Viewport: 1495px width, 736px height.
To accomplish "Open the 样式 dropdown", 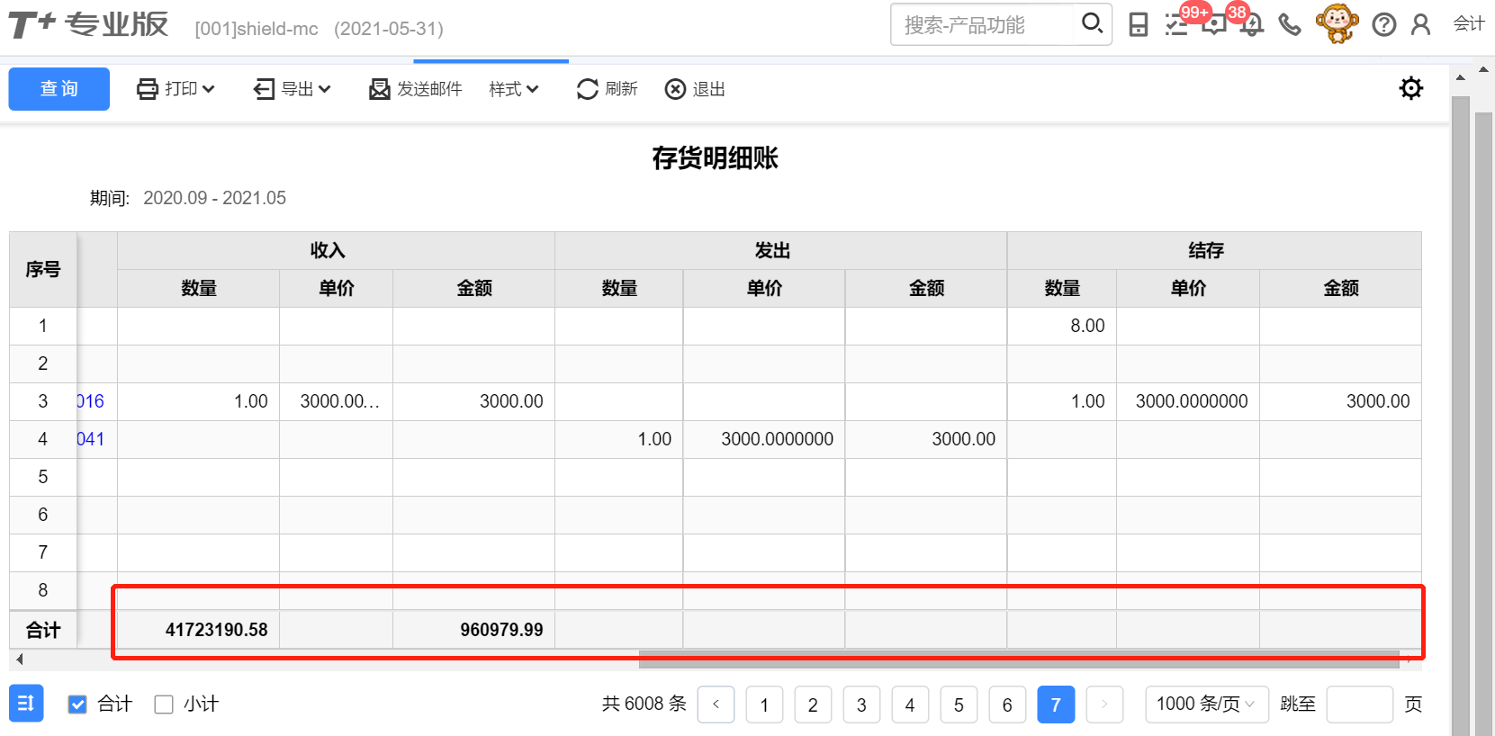I will pyautogui.click(x=514, y=89).
